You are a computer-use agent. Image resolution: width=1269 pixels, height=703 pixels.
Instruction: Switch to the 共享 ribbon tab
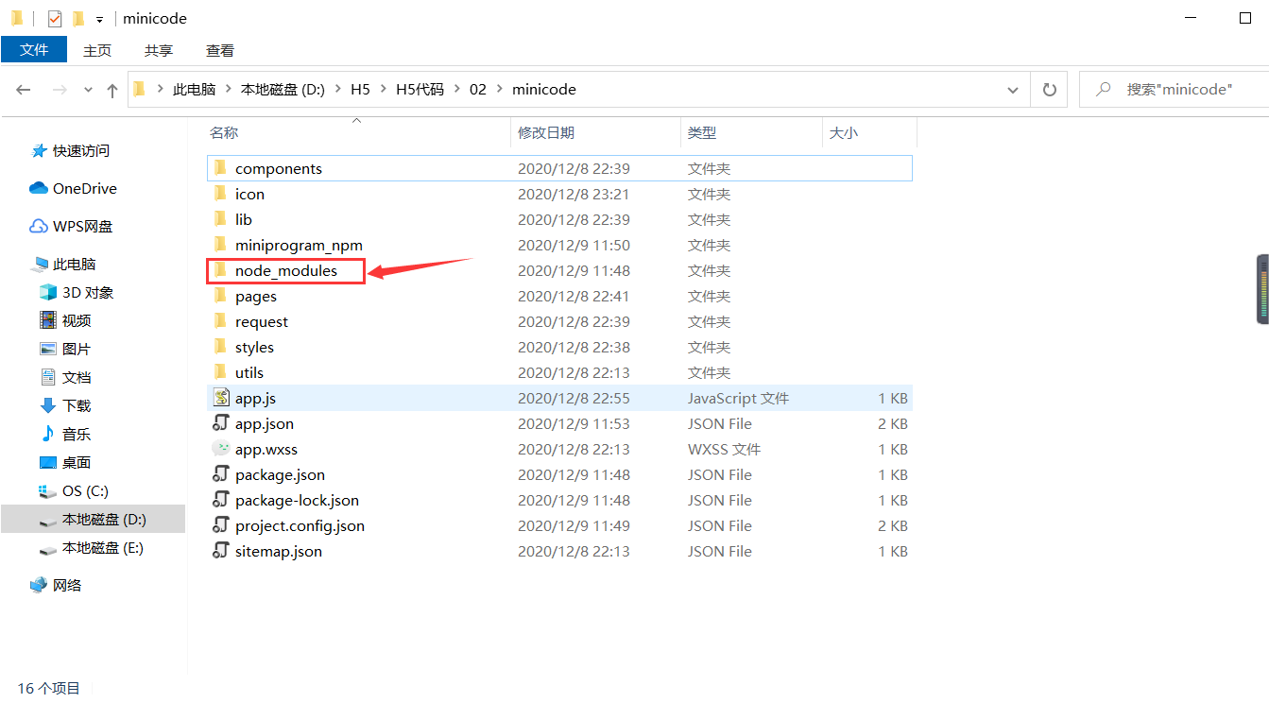[x=159, y=50]
